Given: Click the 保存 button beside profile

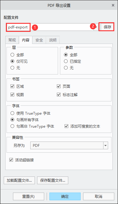Looking at the screenshot, I should click(x=107, y=27).
